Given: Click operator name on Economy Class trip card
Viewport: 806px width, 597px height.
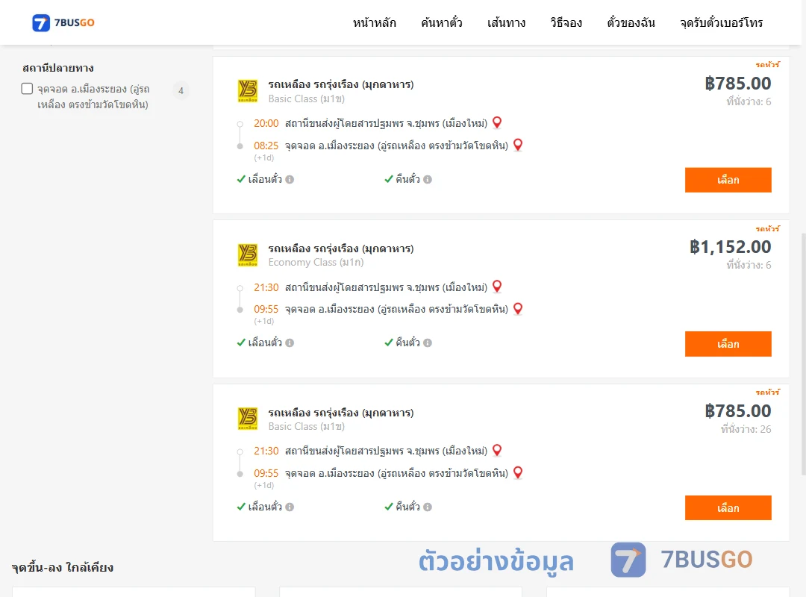Looking at the screenshot, I should pos(341,249).
